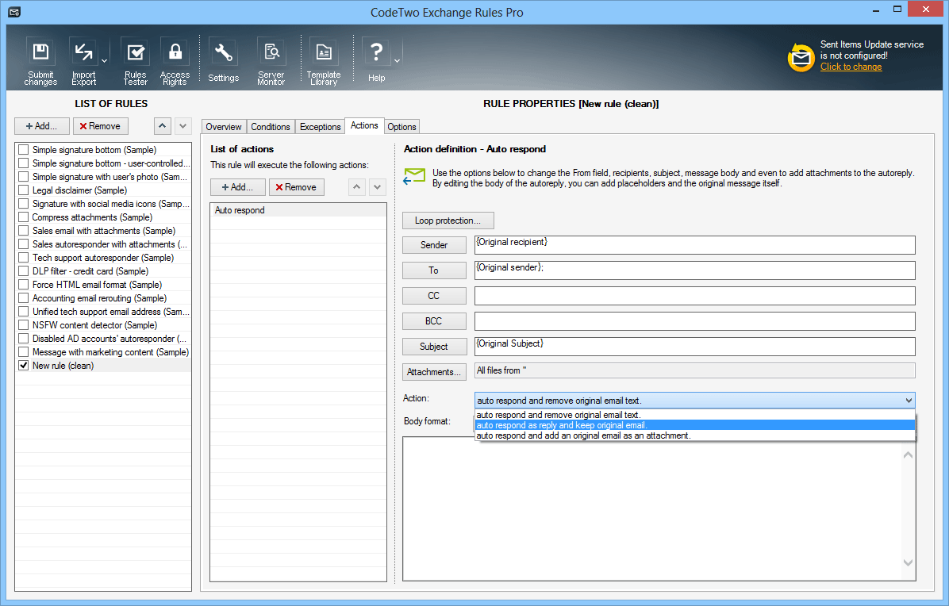Viewport: 949px width, 606px height.
Task: Click the To recipients button
Action: click(434, 270)
